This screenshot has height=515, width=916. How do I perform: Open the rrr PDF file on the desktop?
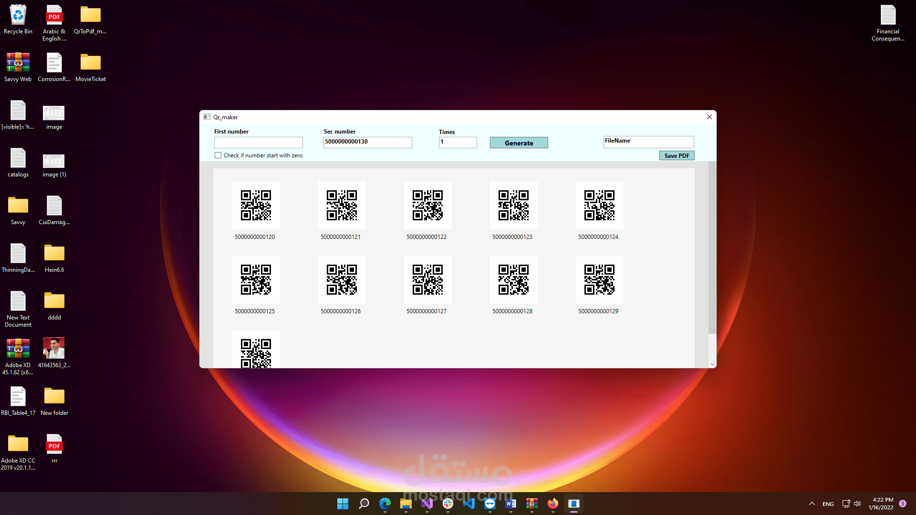coord(54,443)
